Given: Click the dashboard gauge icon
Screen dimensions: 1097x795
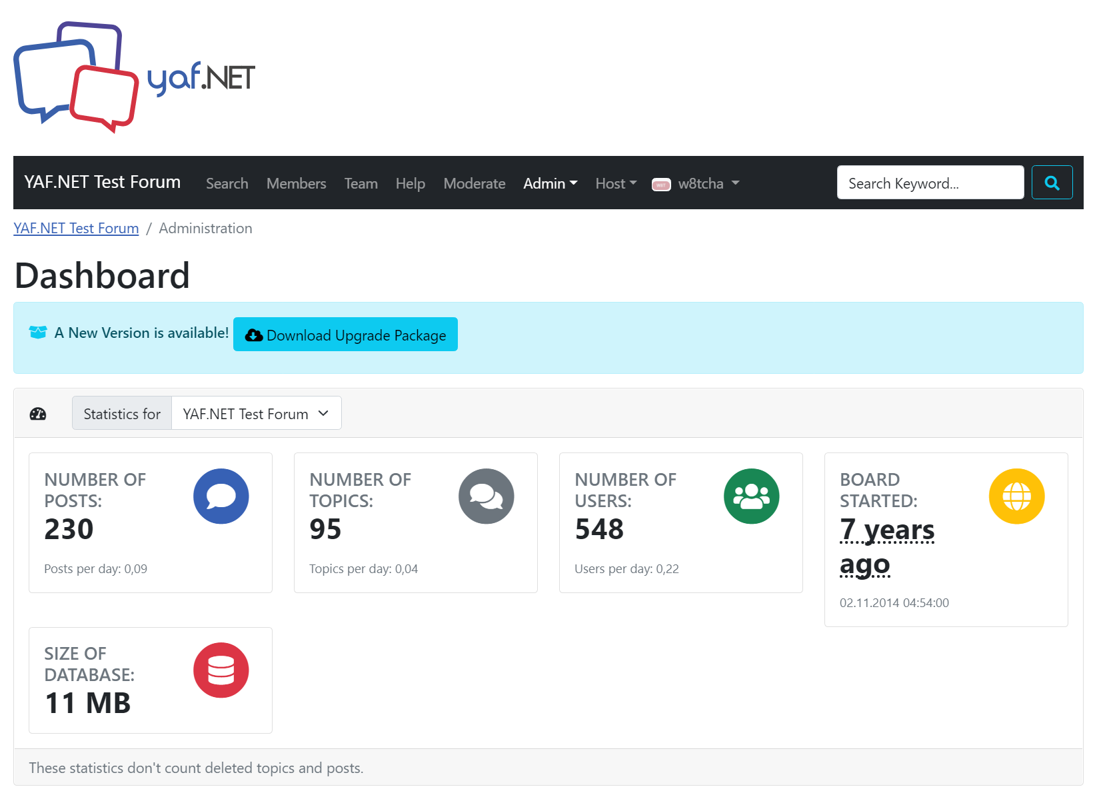Looking at the screenshot, I should click(38, 414).
